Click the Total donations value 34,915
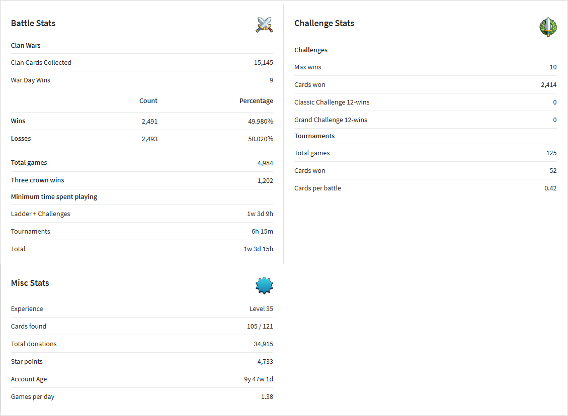This screenshot has height=416, width=568. point(263,344)
